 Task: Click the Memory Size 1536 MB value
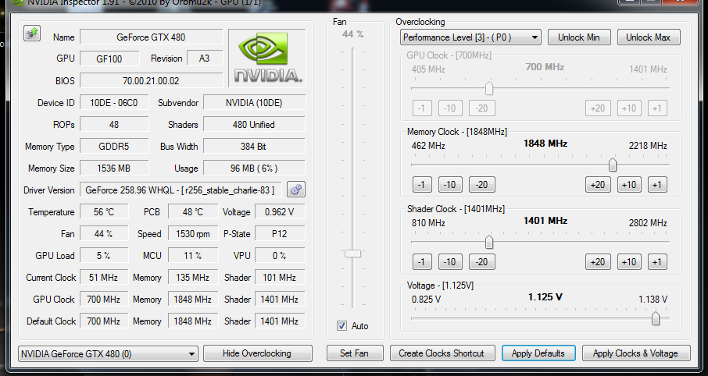pos(114,168)
